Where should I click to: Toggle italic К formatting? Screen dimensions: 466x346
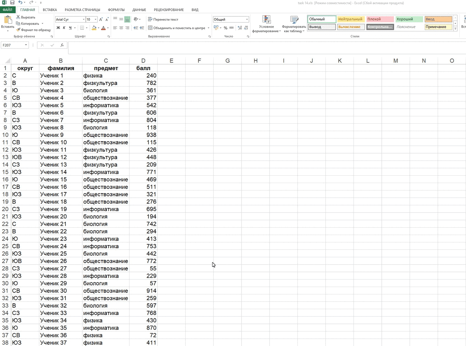[x=64, y=28]
